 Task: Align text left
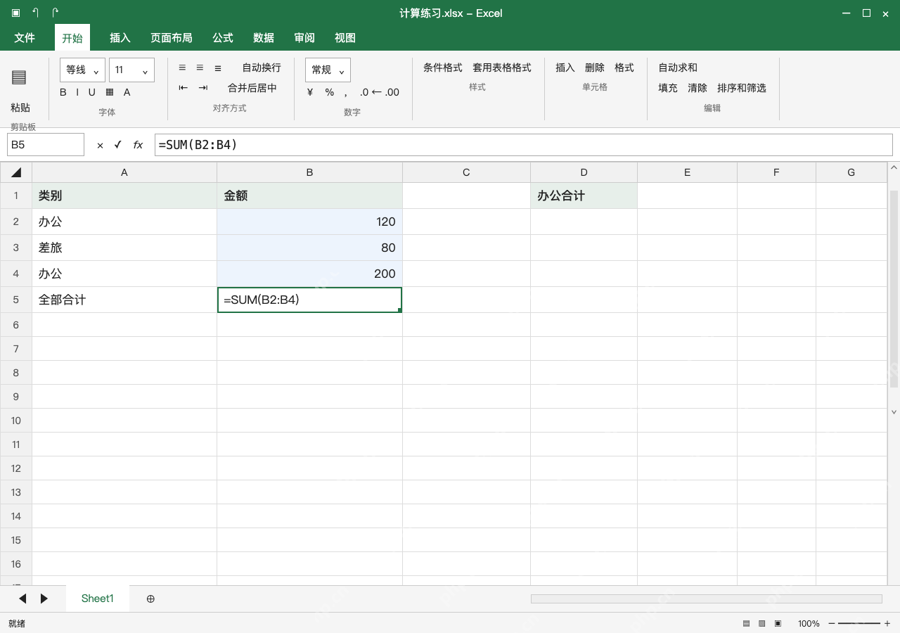[x=182, y=68]
